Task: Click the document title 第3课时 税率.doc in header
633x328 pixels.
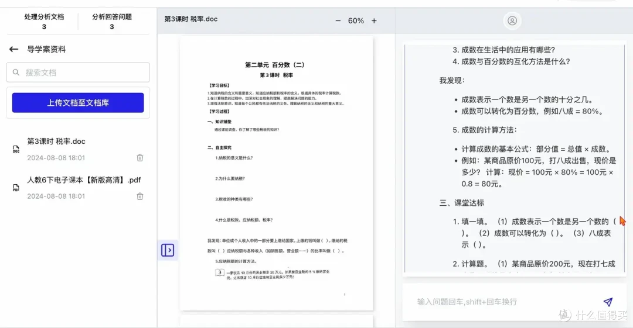Action: pos(191,19)
